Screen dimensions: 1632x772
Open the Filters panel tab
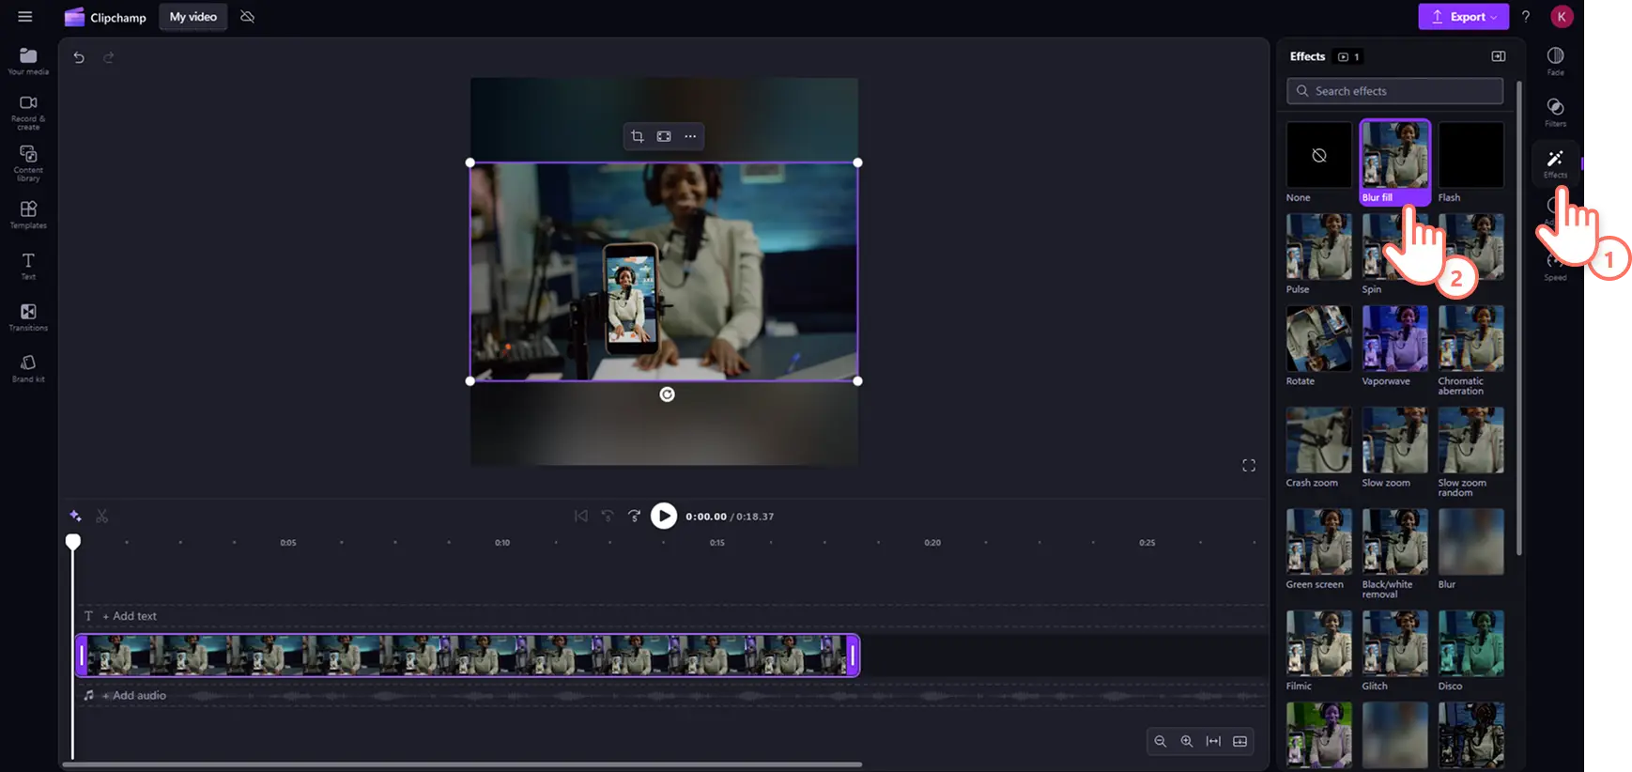click(1555, 113)
